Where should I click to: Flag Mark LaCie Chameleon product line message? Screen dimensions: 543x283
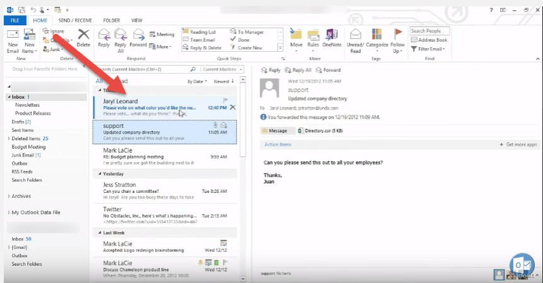(225, 262)
